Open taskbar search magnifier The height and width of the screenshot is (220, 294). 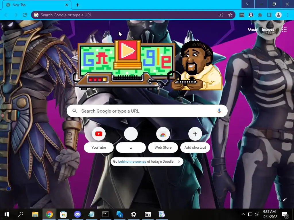pos(21,214)
